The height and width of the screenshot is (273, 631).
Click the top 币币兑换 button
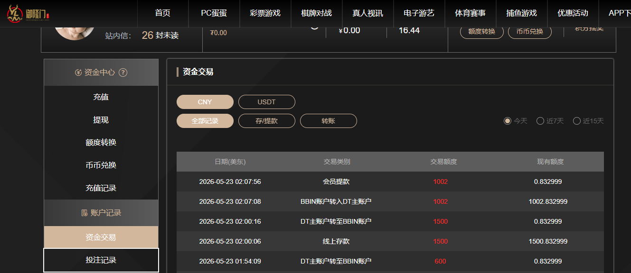coord(530,32)
